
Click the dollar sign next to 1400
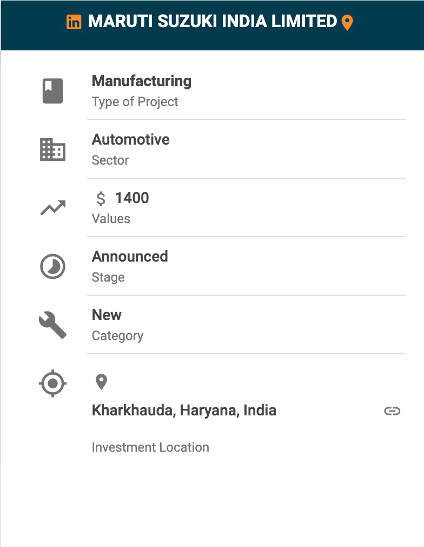click(x=101, y=199)
